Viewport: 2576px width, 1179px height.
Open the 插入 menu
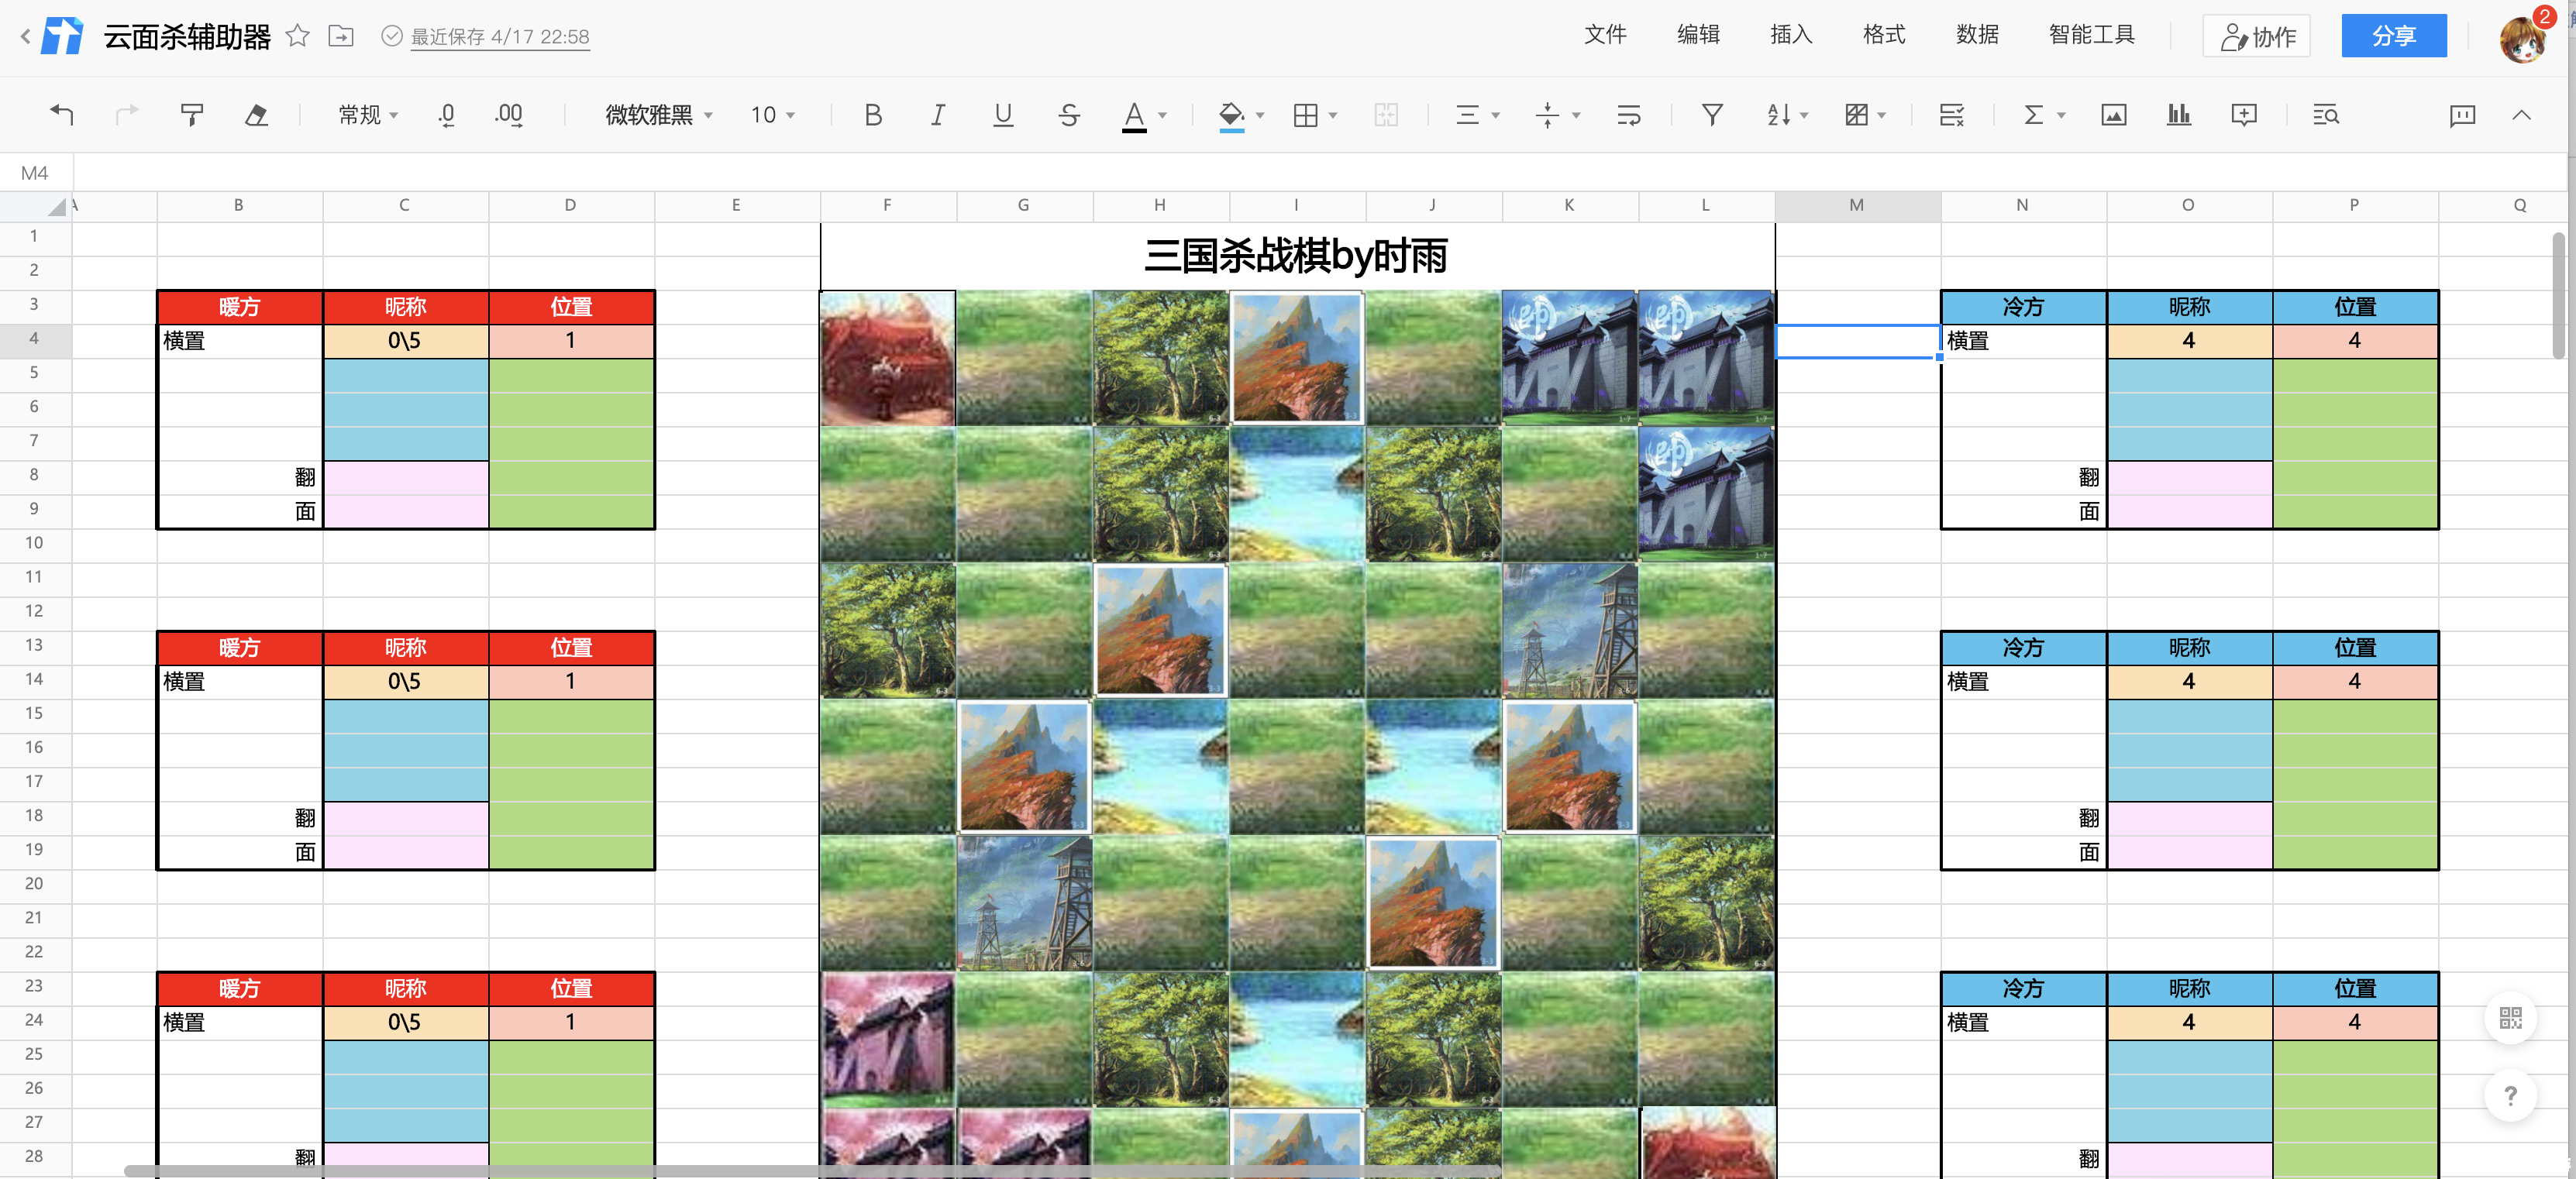[x=1791, y=35]
